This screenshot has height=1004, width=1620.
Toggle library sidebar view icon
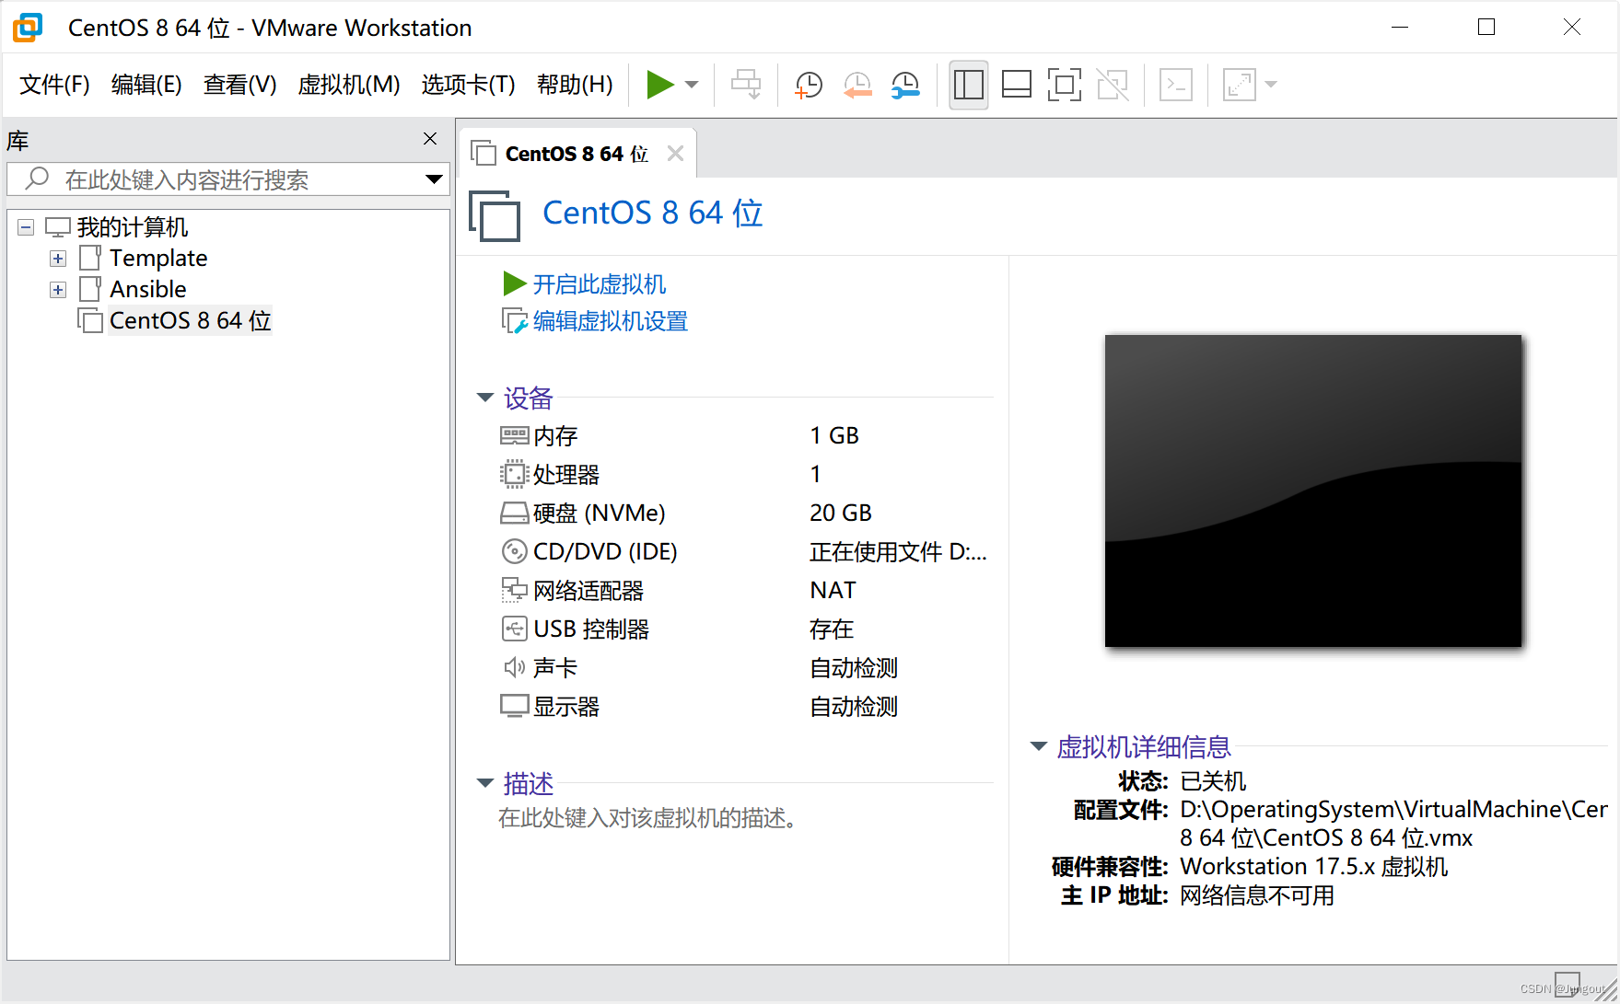[968, 85]
